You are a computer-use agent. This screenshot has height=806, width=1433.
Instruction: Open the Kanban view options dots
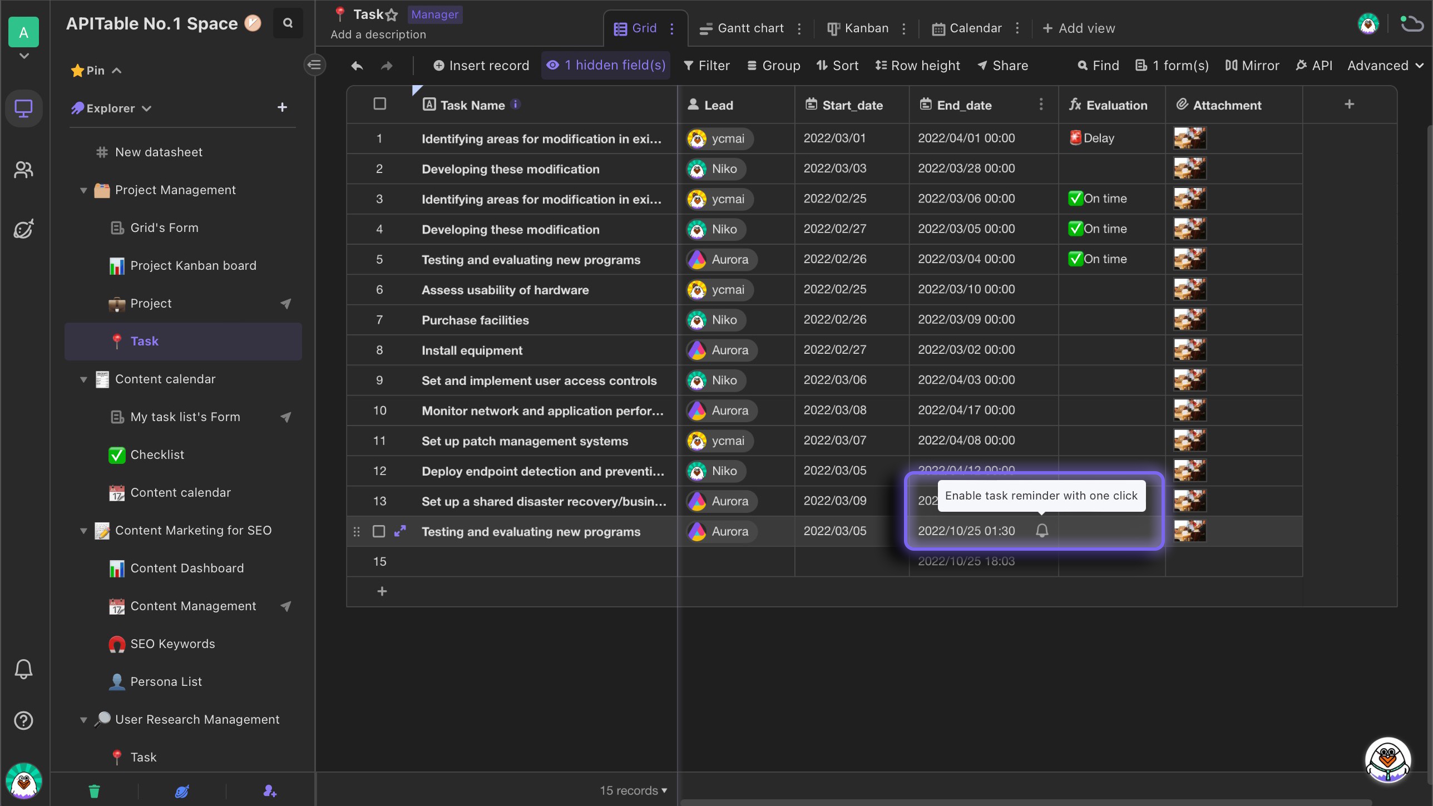(x=904, y=28)
